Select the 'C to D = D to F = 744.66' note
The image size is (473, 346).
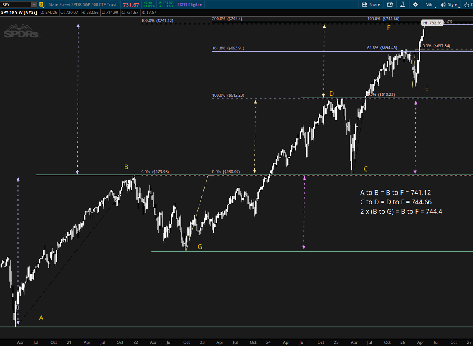pos(395,202)
